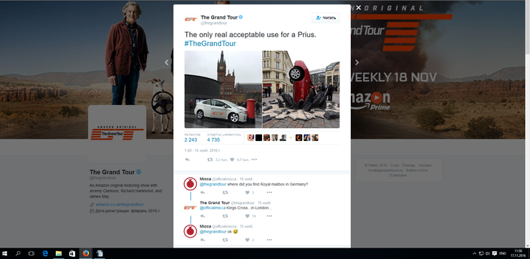530x259 pixels.
Task: Open Windows Store from the taskbar
Action: [x=72, y=253]
